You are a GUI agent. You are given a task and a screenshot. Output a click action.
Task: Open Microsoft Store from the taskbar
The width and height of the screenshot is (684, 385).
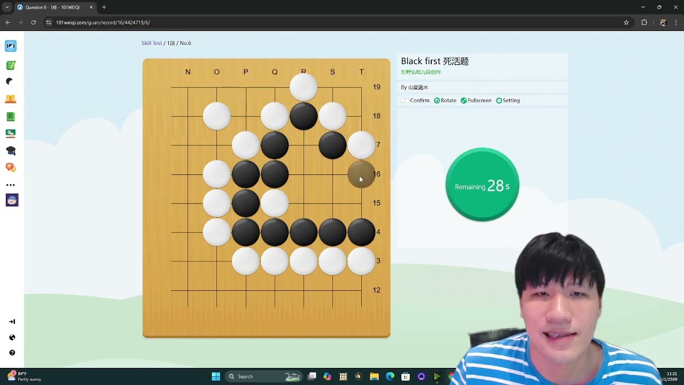point(406,376)
